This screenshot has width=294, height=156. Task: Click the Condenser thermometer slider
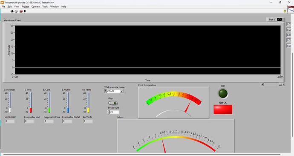(10, 102)
